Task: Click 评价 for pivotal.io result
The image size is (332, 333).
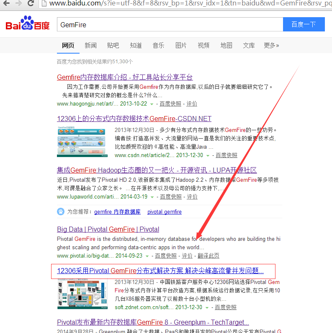Action: click(187, 256)
